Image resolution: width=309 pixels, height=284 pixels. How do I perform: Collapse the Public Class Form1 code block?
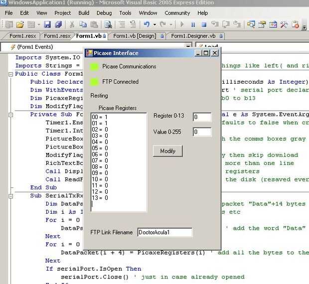pyautogui.click(x=10, y=74)
